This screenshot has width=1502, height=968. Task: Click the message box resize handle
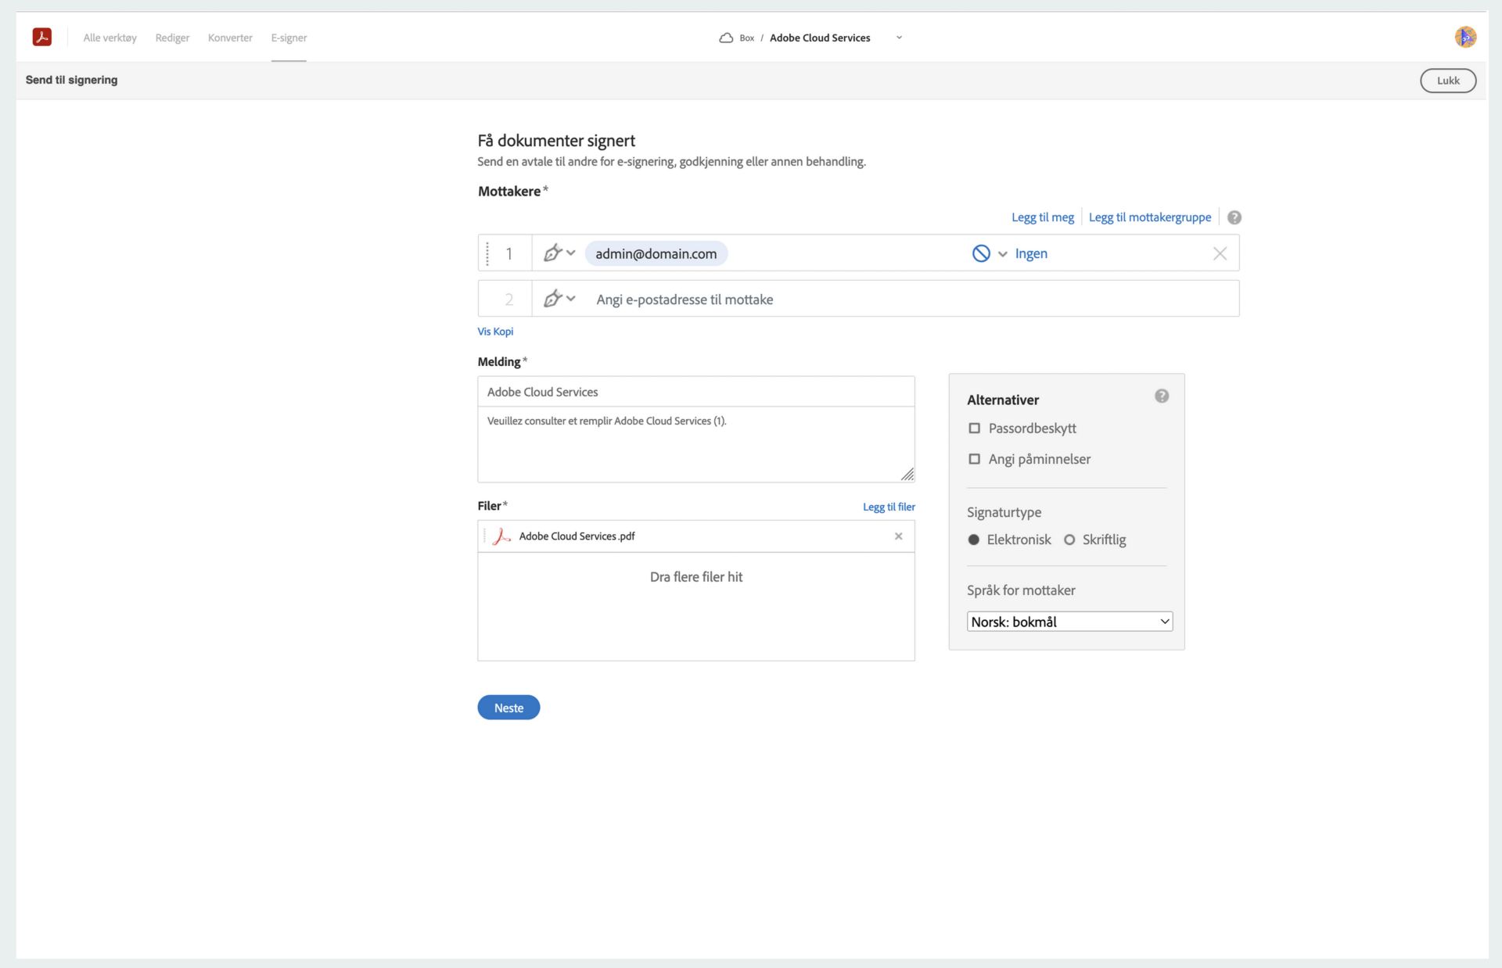(907, 475)
